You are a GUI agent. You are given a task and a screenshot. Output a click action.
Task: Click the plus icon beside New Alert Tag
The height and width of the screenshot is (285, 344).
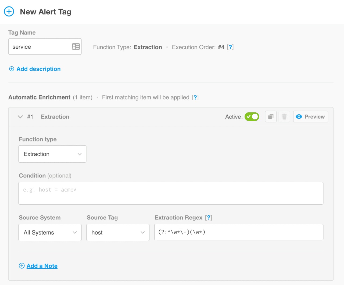coord(9,12)
